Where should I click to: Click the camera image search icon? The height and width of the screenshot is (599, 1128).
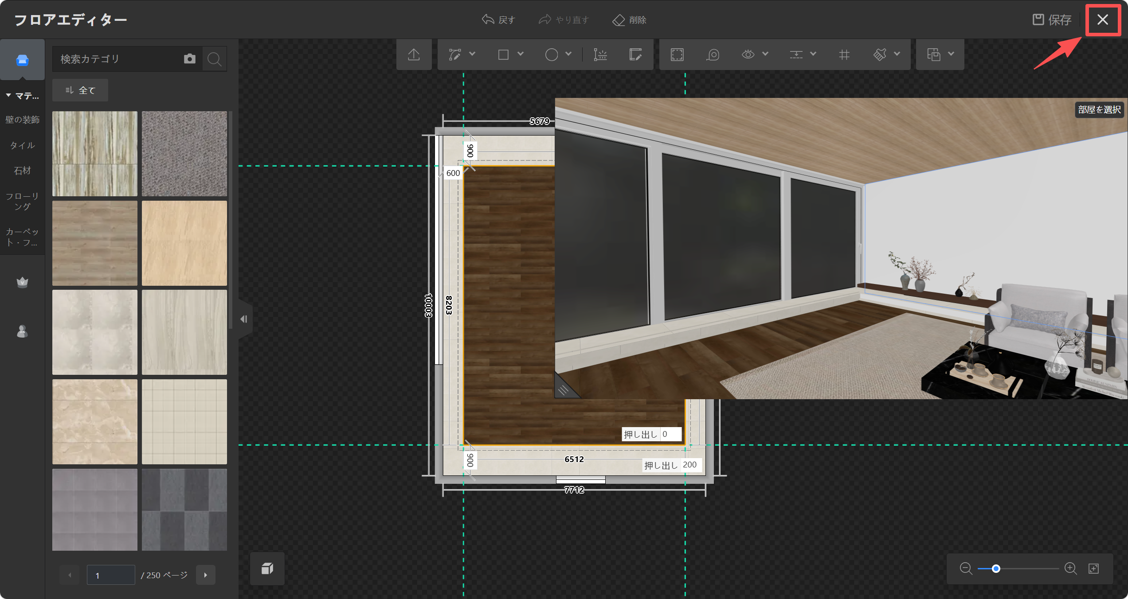(190, 59)
